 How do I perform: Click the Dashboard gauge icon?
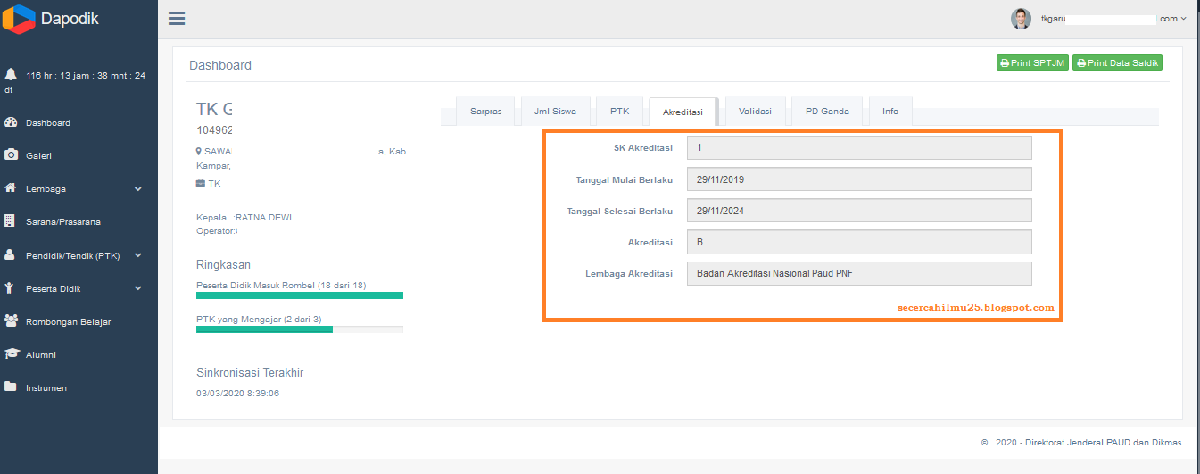tap(11, 122)
